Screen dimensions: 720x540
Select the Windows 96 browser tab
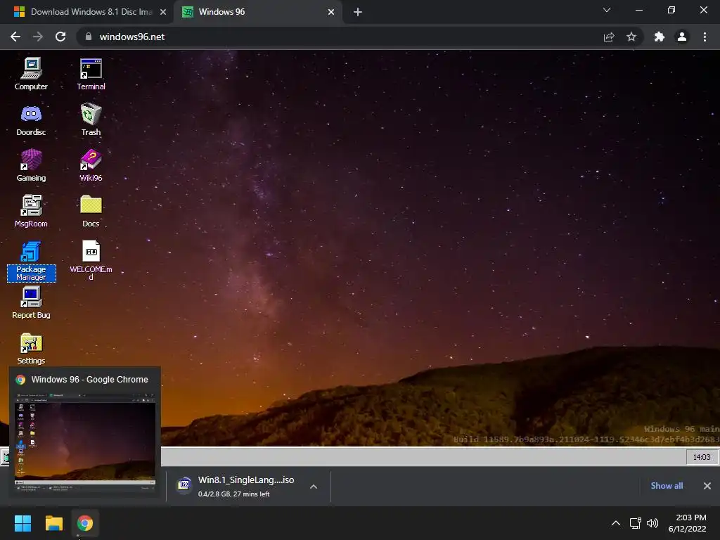point(257,12)
